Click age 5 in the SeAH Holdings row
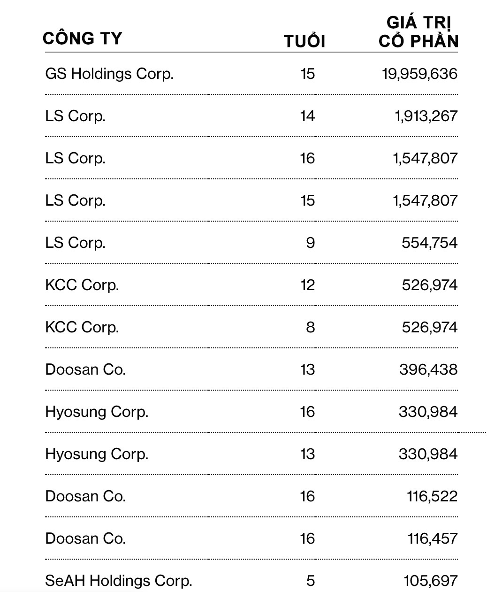Screen dimensions: 487x592 310,581
